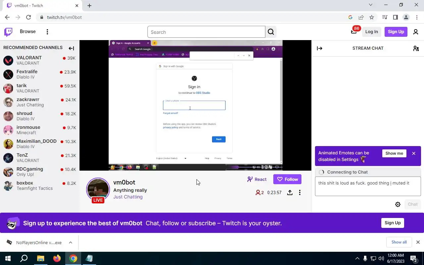The height and width of the screenshot is (265, 424).
Task: Select the vm0bot - Twitch tab
Action: click(43, 6)
